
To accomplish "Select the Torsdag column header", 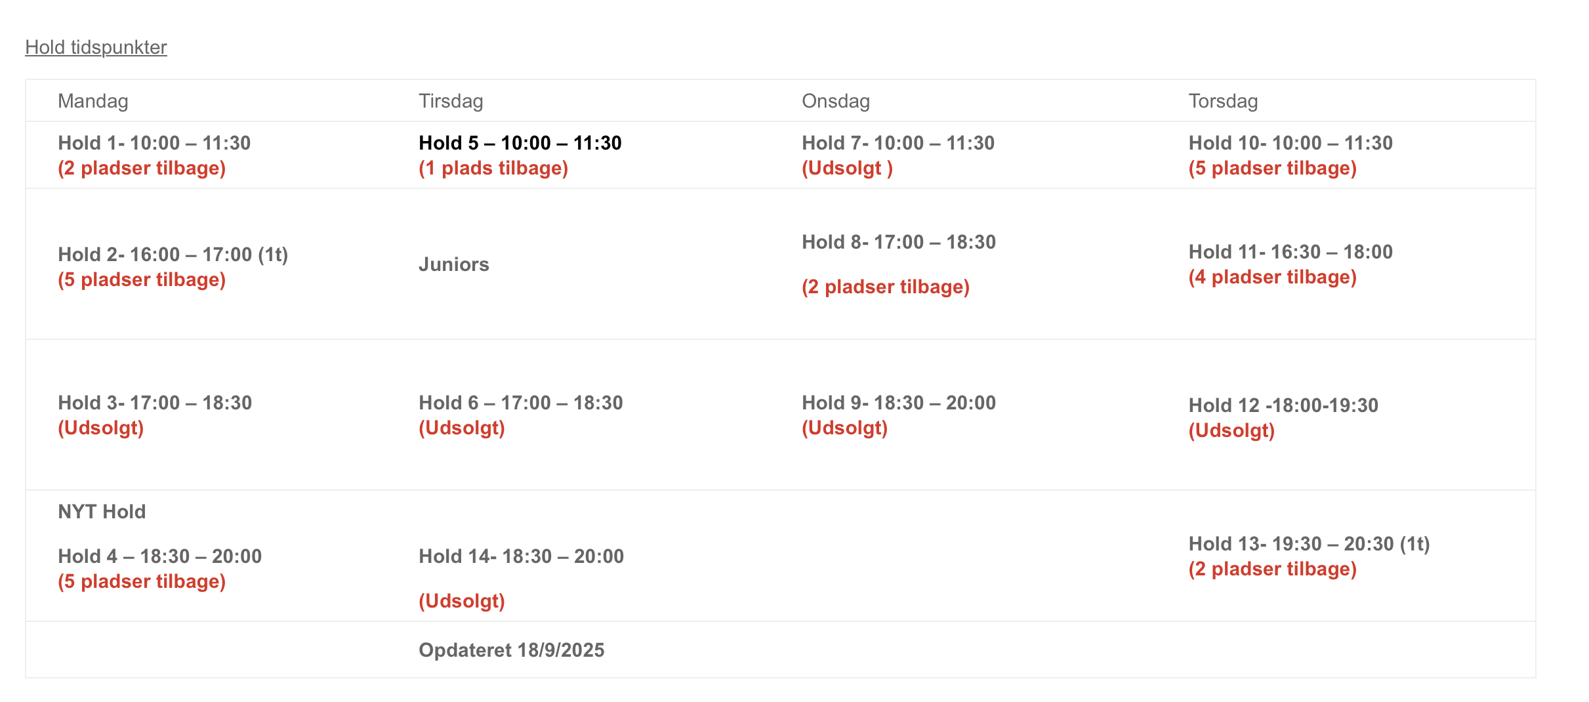I will [x=1223, y=101].
